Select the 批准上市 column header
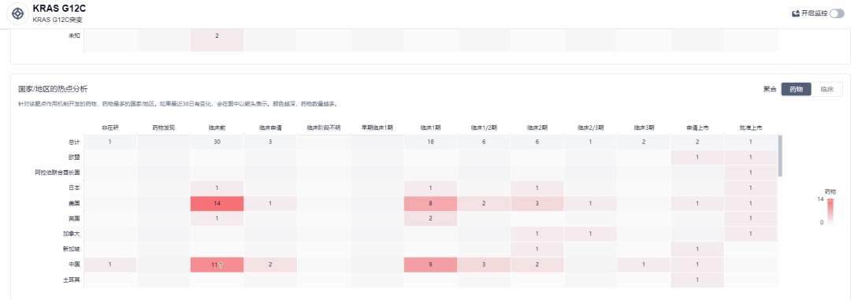The image size is (851, 300). pos(751,128)
